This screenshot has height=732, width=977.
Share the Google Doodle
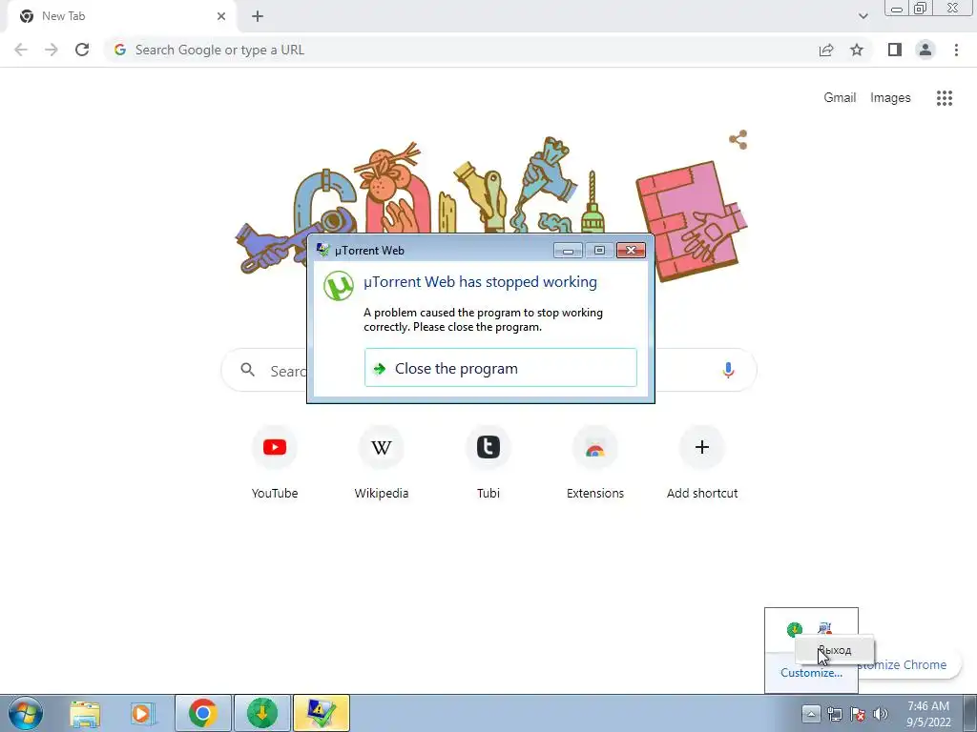[x=738, y=139]
